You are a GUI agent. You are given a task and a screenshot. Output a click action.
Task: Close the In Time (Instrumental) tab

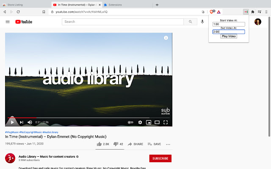pos(100,5)
